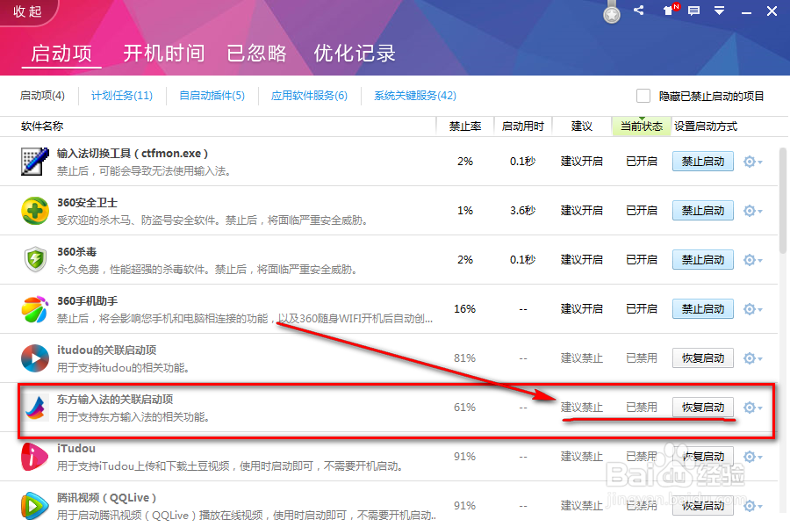Open the feedback message icon
This screenshot has height=527, width=790.
pyautogui.click(x=693, y=10)
